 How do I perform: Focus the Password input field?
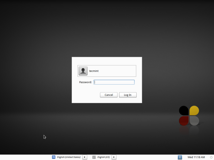(114, 82)
